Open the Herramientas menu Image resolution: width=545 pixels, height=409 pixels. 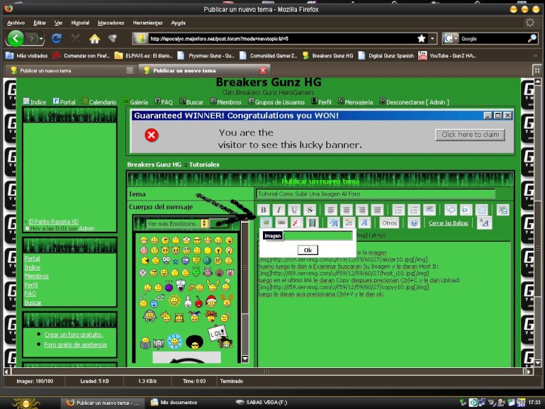148,23
